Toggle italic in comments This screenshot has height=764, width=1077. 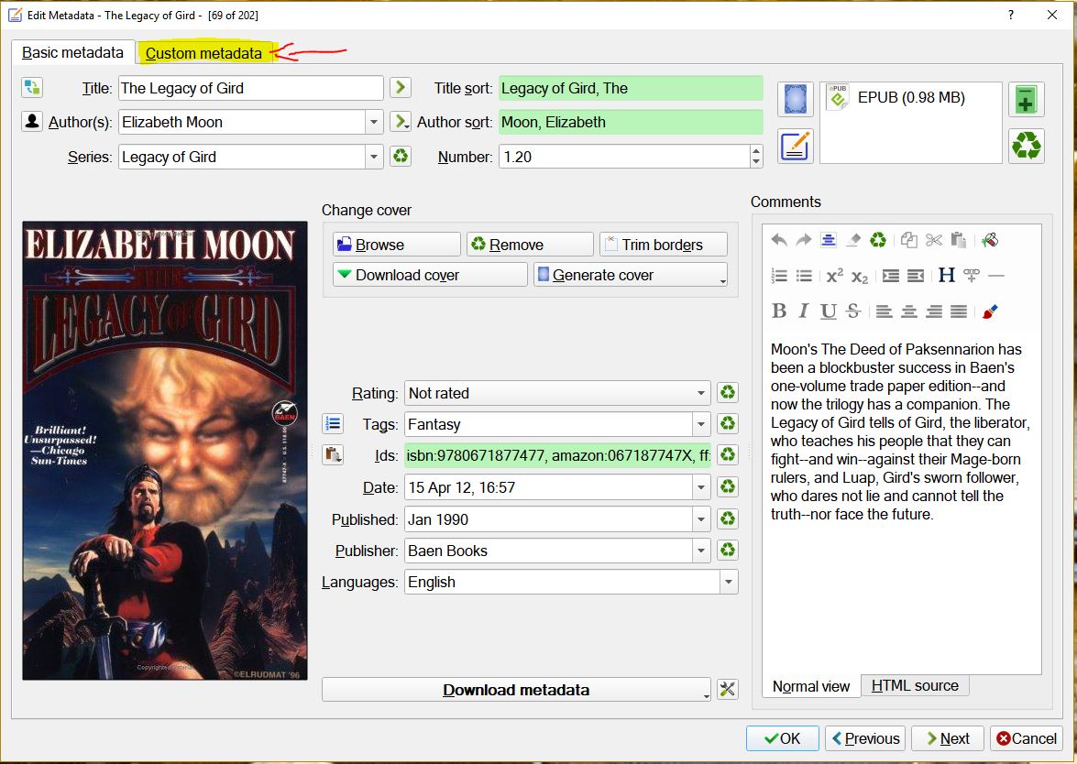(x=803, y=311)
